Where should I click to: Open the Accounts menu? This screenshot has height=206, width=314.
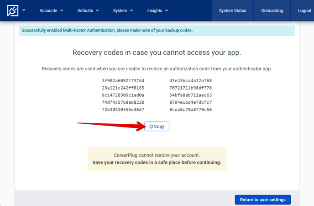coord(51,11)
